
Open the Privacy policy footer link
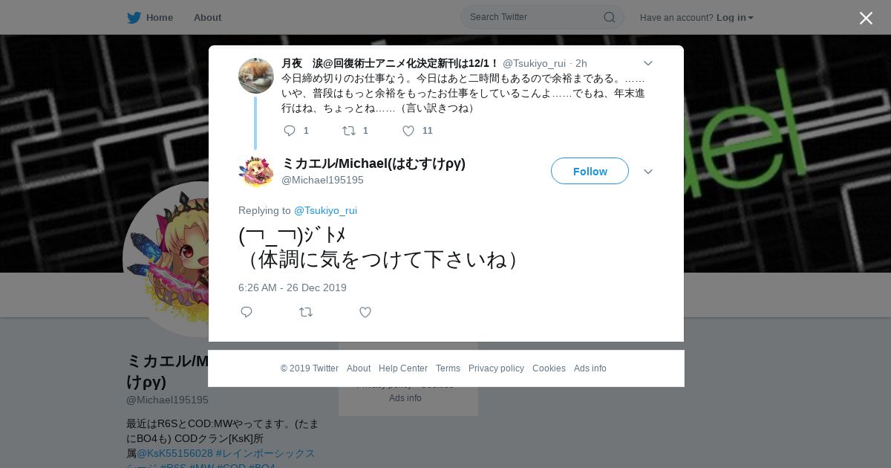pos(496,368)
